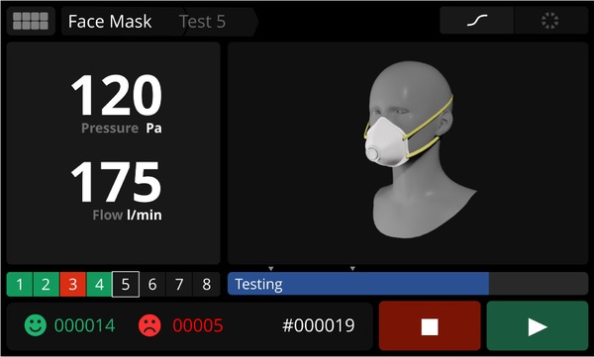The height and width of the screenshot is (357, 594).
Task: Click the dotted spinner icon
Action: [550, 21]
